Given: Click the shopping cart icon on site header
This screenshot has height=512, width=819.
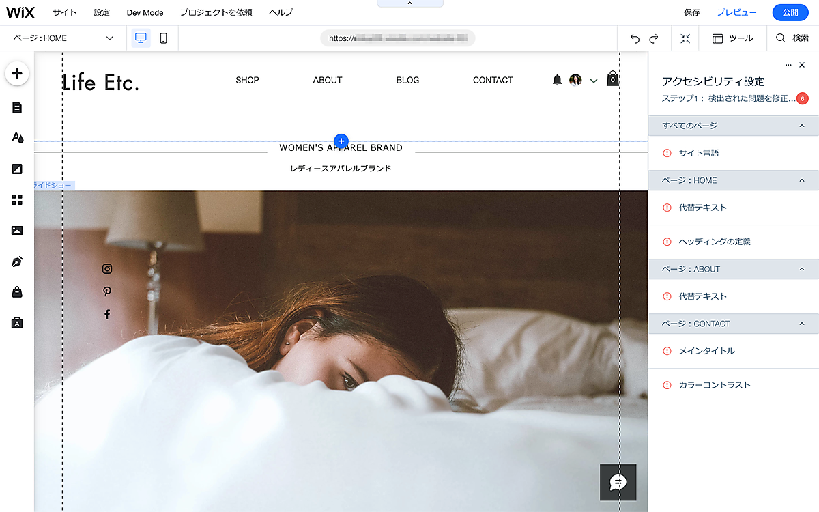Looking at the screenshot, I should pyautogui.click(x=613, y=79).
